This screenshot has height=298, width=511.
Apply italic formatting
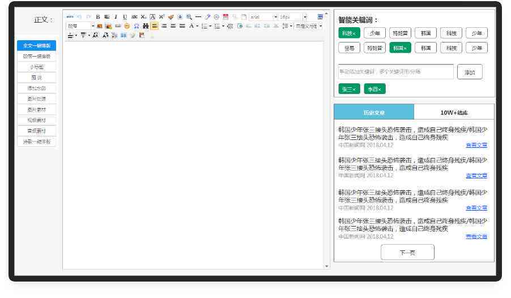click(116, 16)
